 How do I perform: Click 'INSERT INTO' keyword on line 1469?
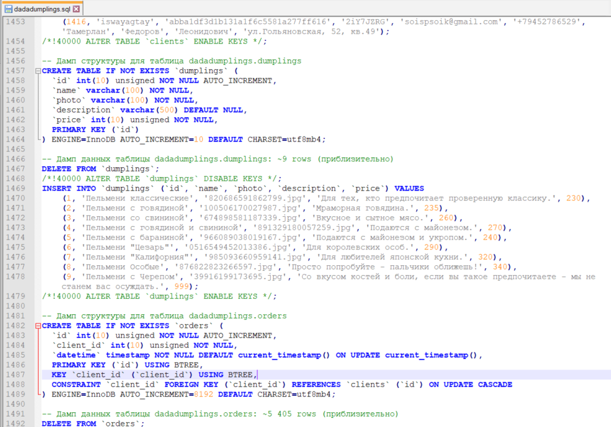[x=69, y=189]
